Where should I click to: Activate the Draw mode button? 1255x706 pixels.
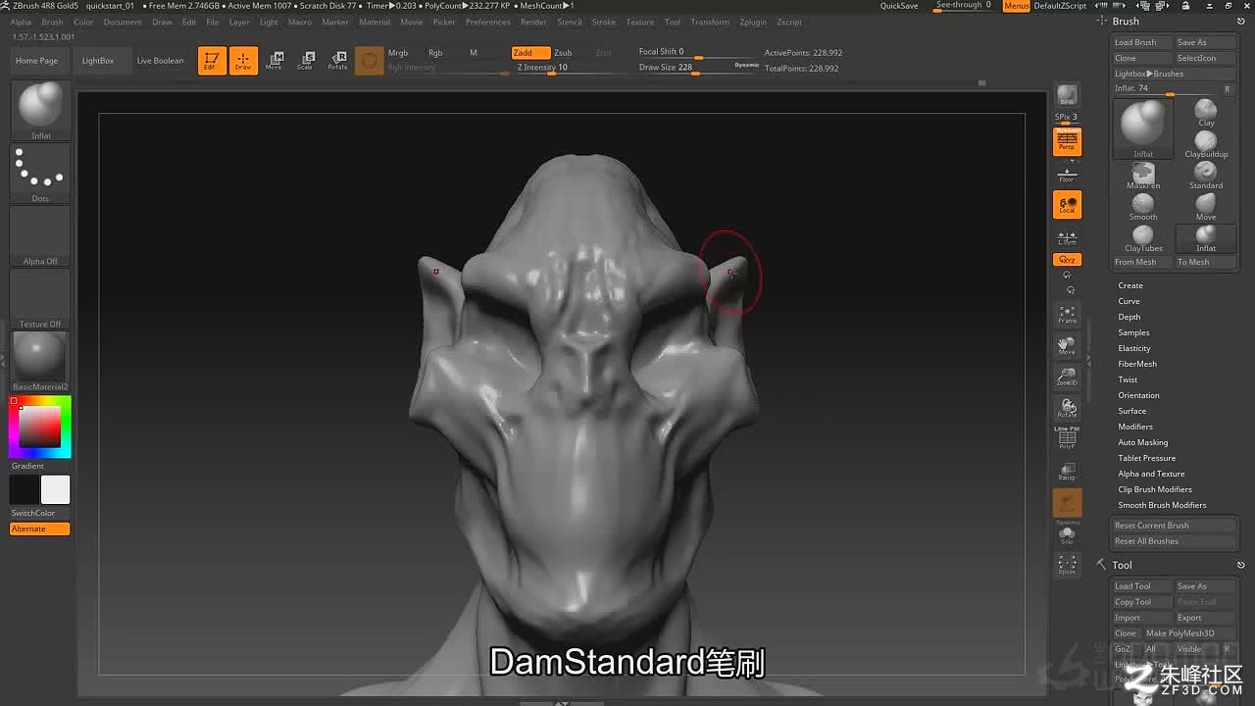(x=243, y=61)
